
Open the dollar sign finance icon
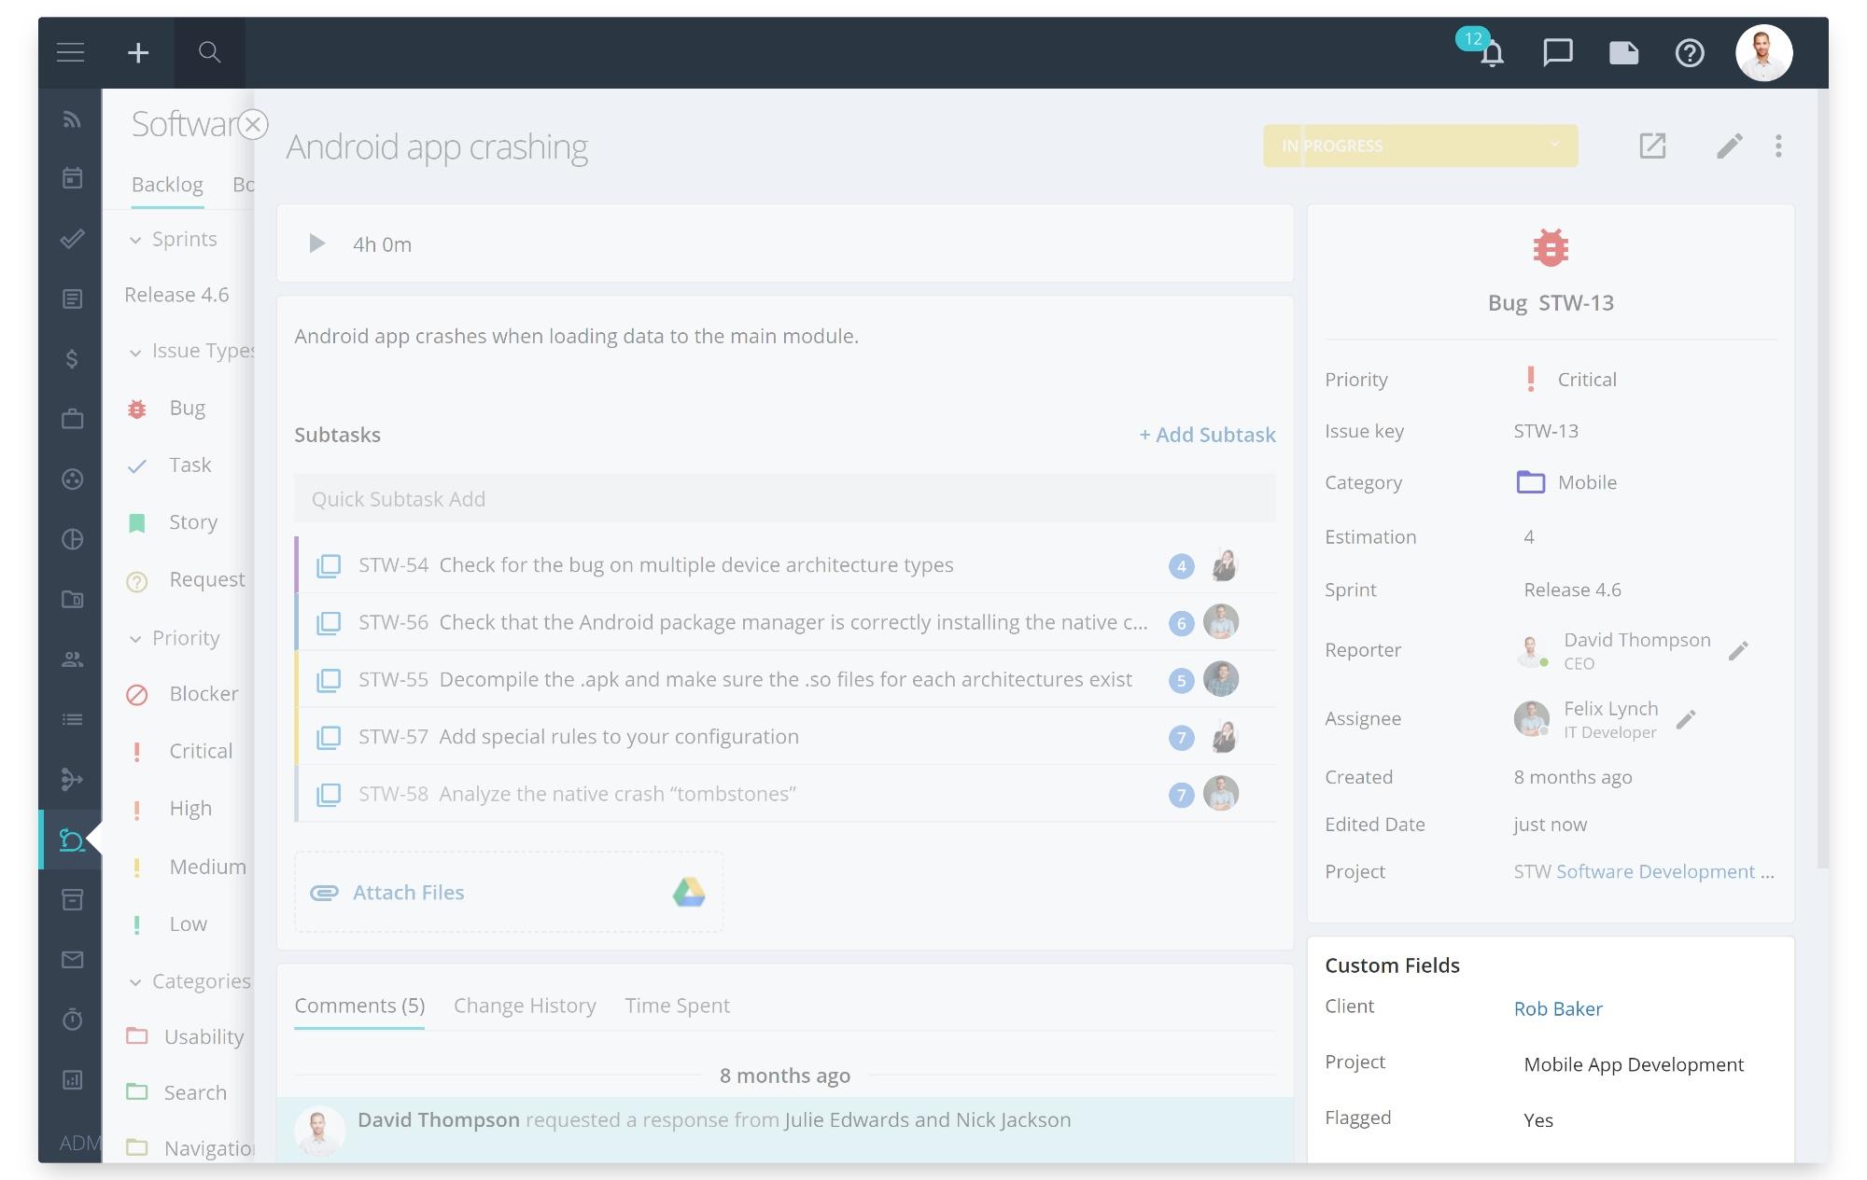click(72, 359)
